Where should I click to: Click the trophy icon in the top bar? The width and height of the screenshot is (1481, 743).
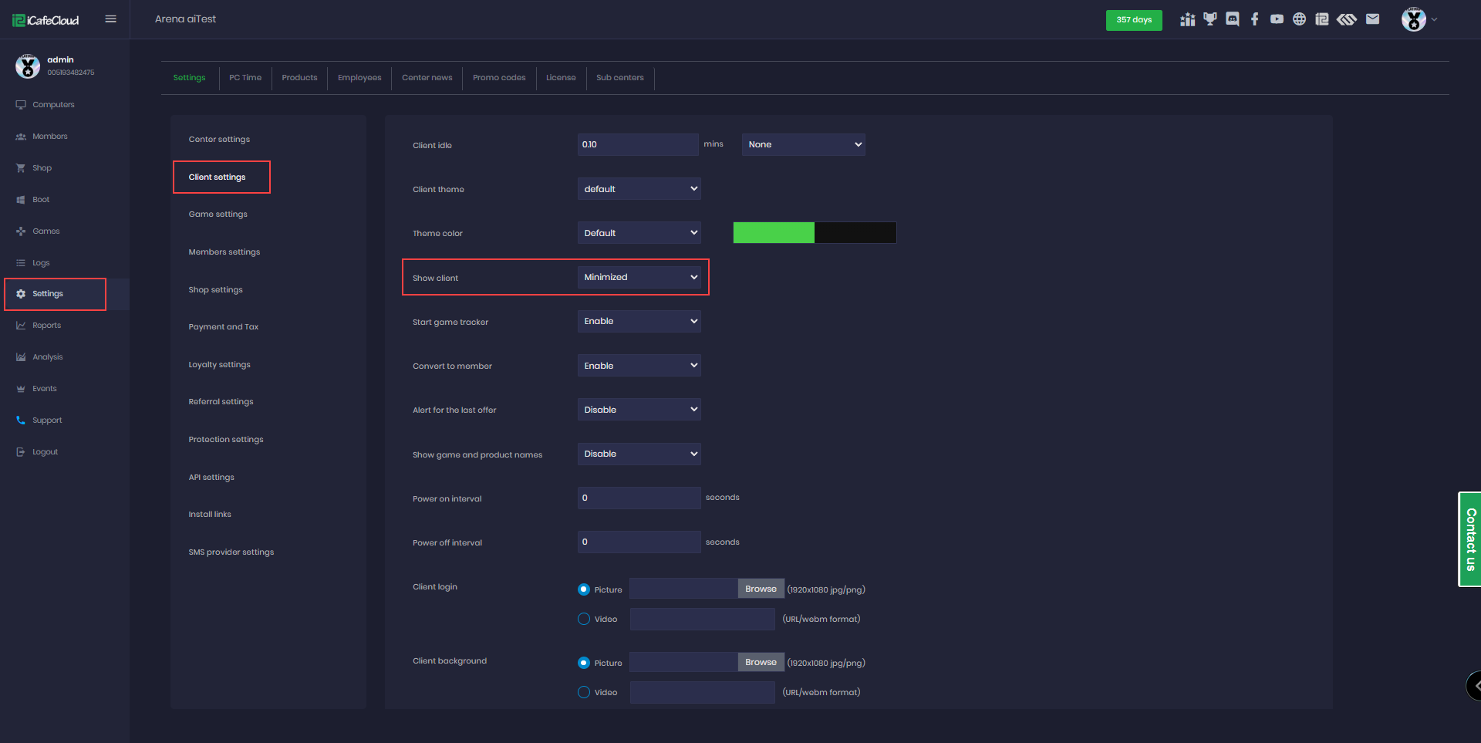(1210, 19)
